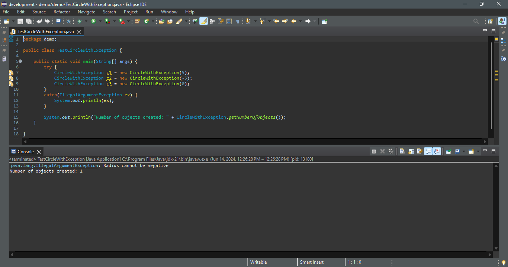Click the green Run button in toolbar

coord(93,21)
